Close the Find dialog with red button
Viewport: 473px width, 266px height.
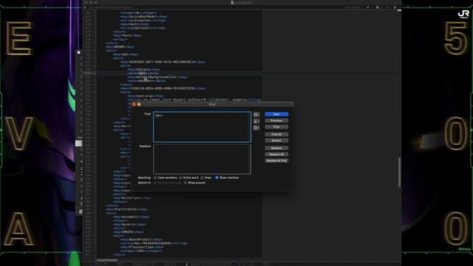click(134, 104)
